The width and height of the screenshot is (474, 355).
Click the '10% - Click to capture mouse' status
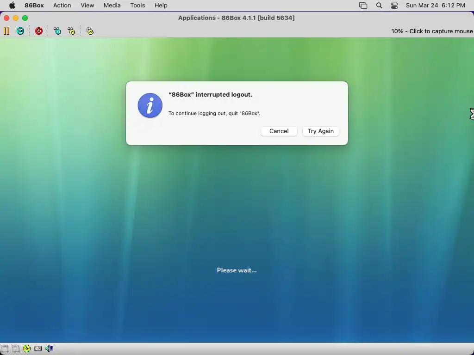tap(432, 31)
